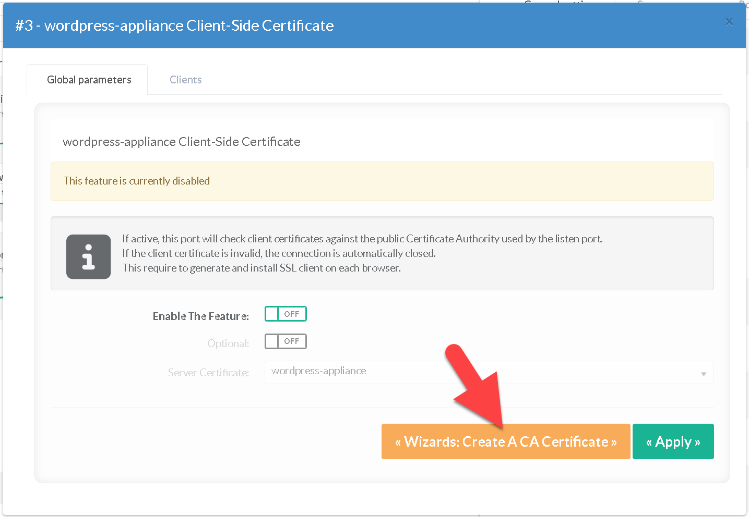Screen dimensions: 749x517
Task: Click the info line about invalid client certificate
Action: [x=279, y=253]
